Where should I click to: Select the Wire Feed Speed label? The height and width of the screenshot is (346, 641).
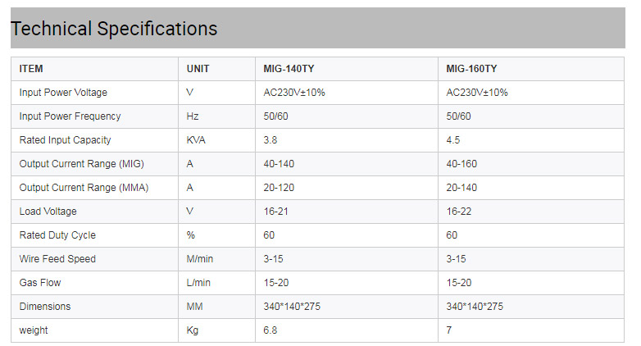[57, 259]
